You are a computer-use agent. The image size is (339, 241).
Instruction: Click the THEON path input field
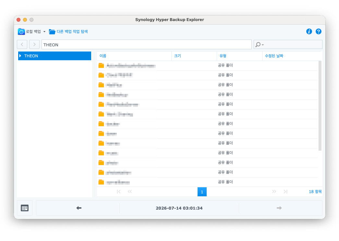point(147,44)
